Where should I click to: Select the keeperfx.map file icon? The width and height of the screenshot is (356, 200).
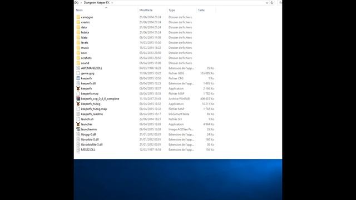(x=78, y=94)
